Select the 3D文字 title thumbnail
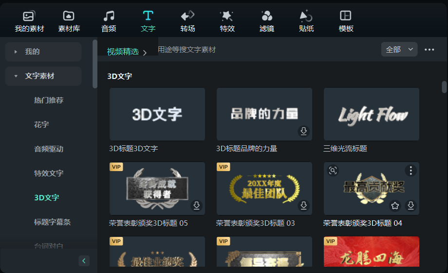 coord(157,114)
